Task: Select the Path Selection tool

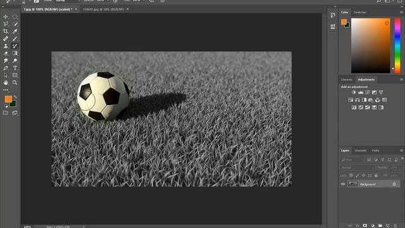Action: tap(6, 75)
